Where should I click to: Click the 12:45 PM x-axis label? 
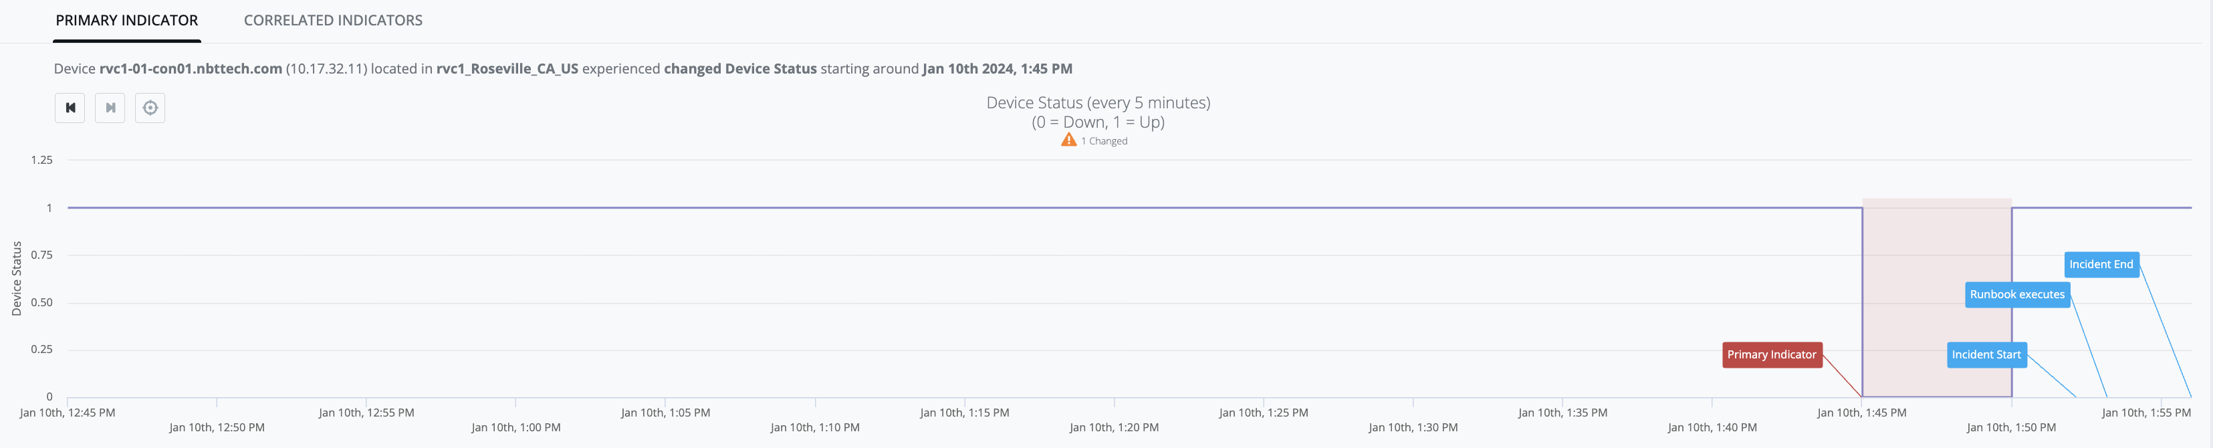pos(67,413)
